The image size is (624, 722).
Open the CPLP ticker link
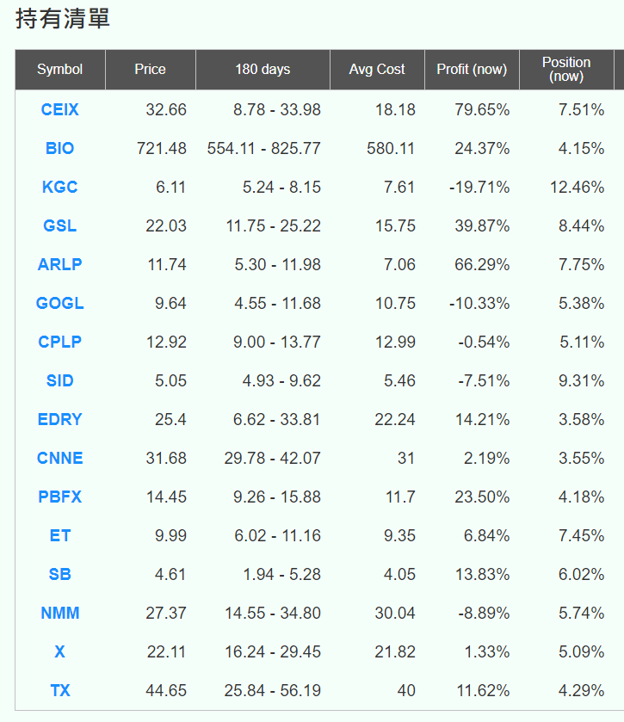click(x=59, y=342)
